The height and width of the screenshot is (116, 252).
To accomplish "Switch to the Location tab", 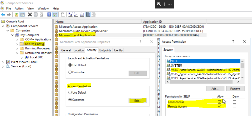I will [x=78, y=50].
